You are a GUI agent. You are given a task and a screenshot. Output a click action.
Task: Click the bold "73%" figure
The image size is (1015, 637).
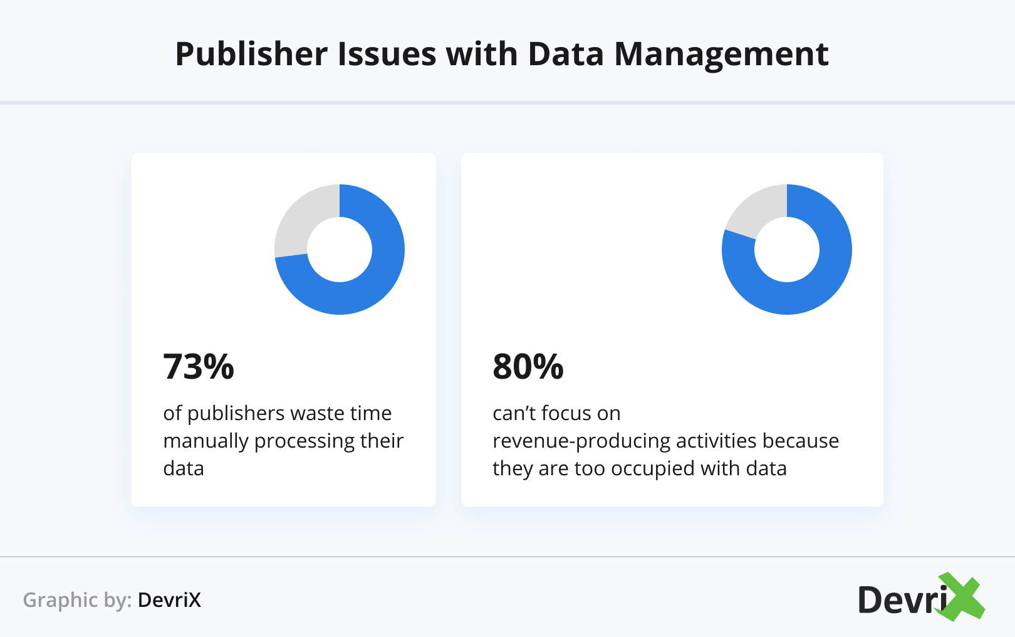tap(199, 367)
